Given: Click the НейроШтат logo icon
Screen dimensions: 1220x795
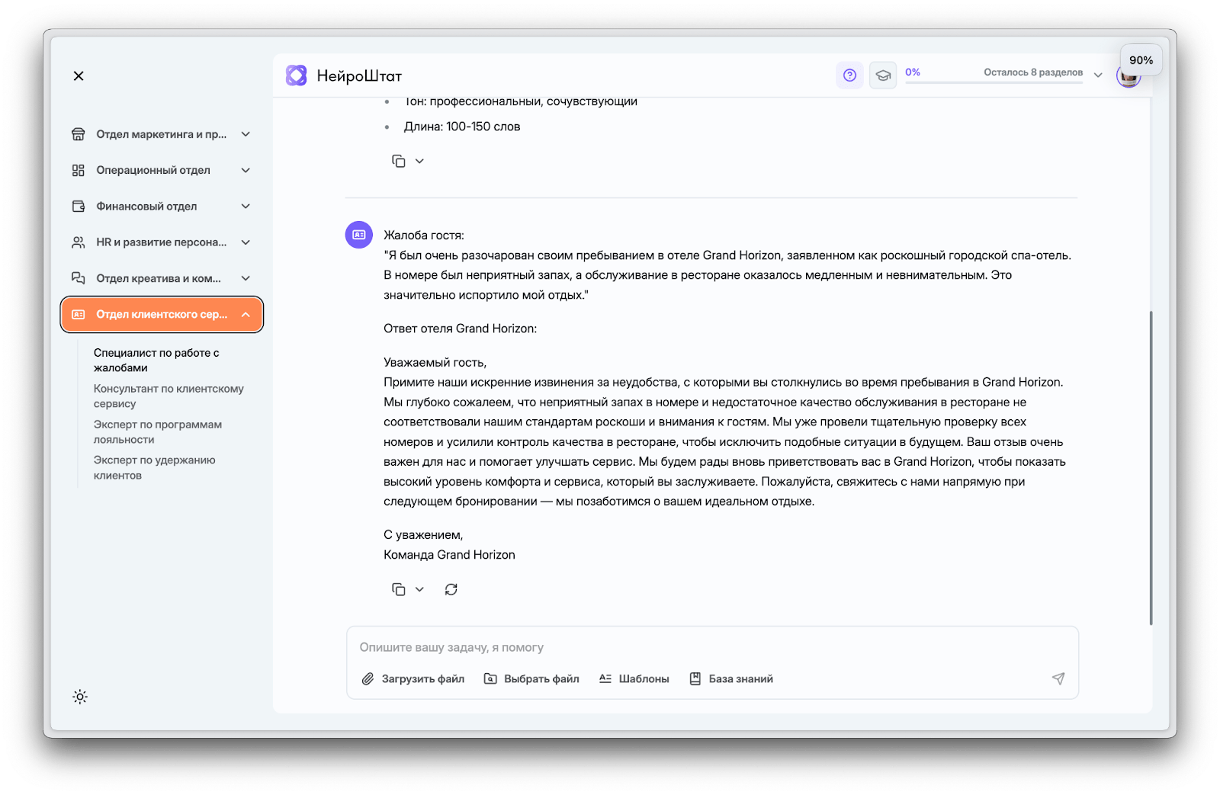Looking at the screenshot, I should pos(296,75).
